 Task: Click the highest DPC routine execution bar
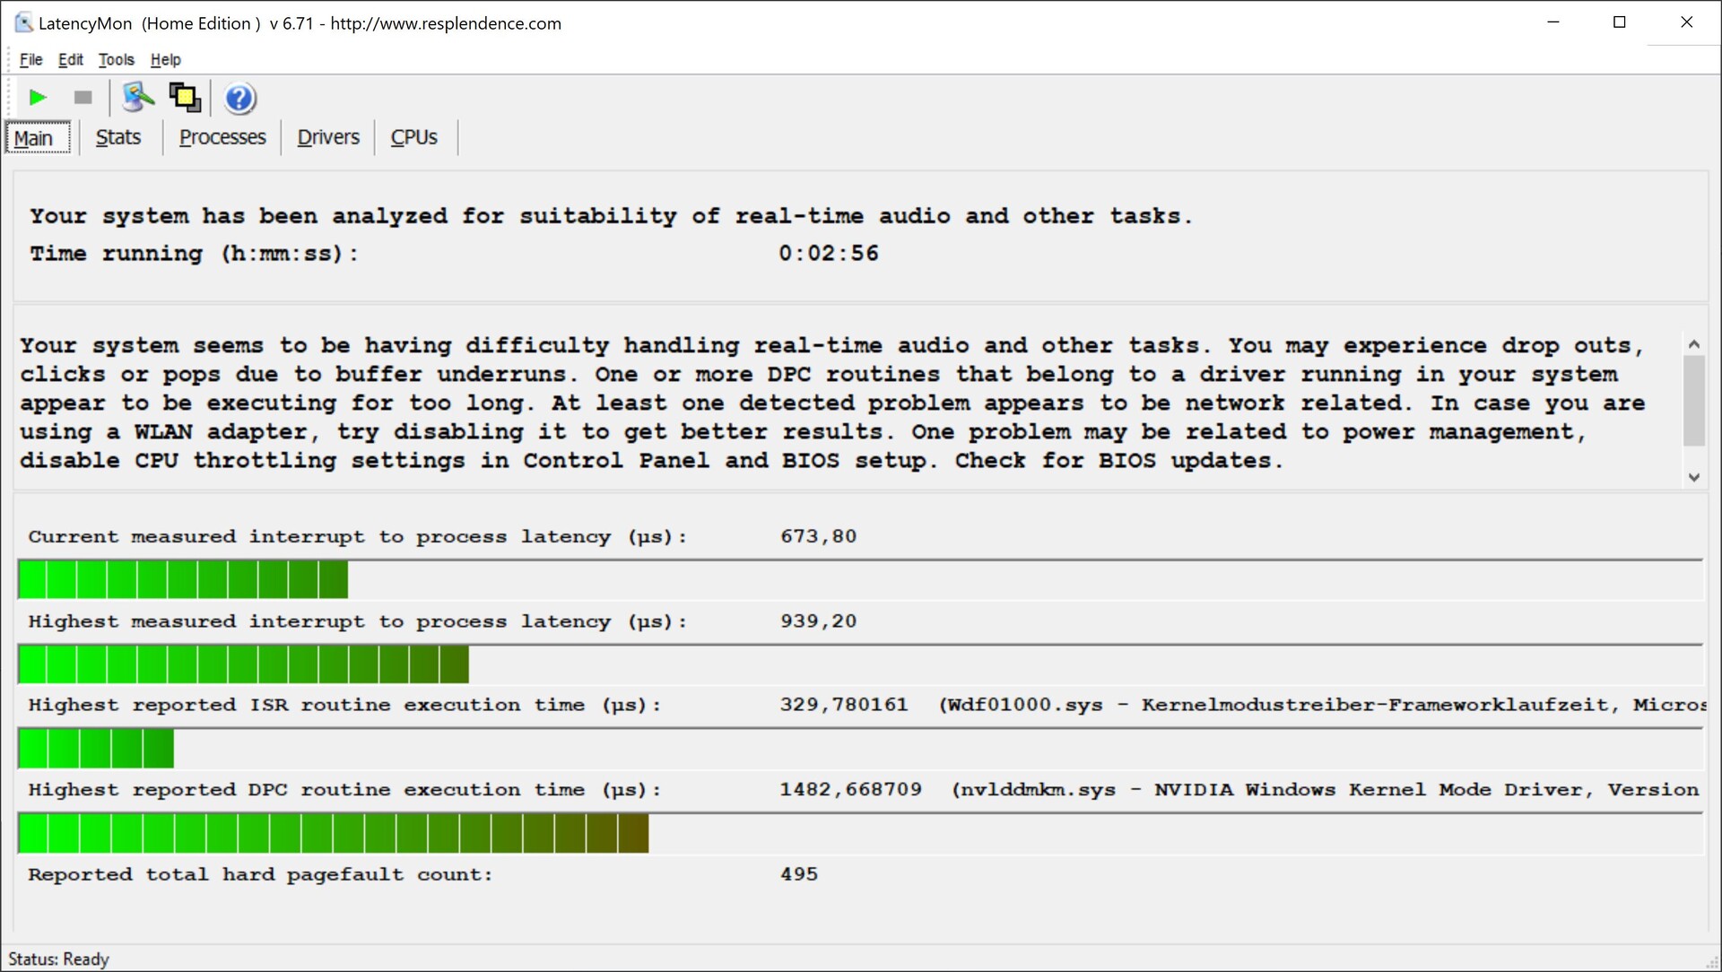[333, 833]
